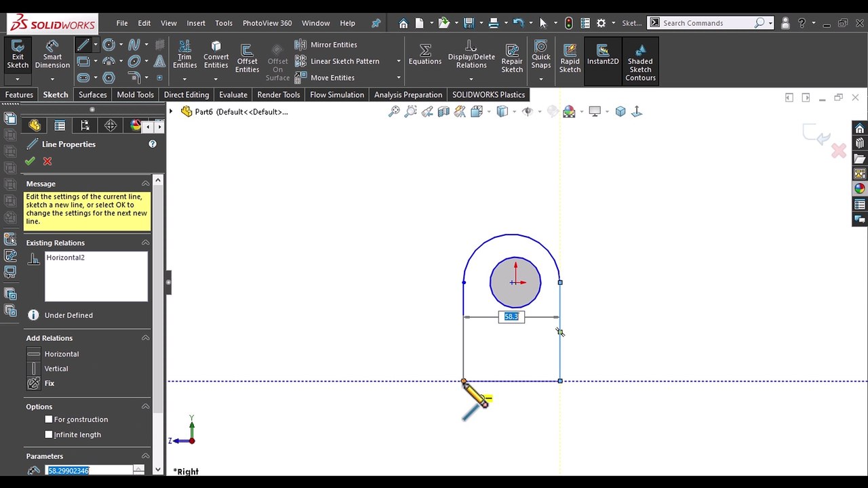Switch to the Evaluate tab
Screen dimensions: 868x488
coord(233,95)
